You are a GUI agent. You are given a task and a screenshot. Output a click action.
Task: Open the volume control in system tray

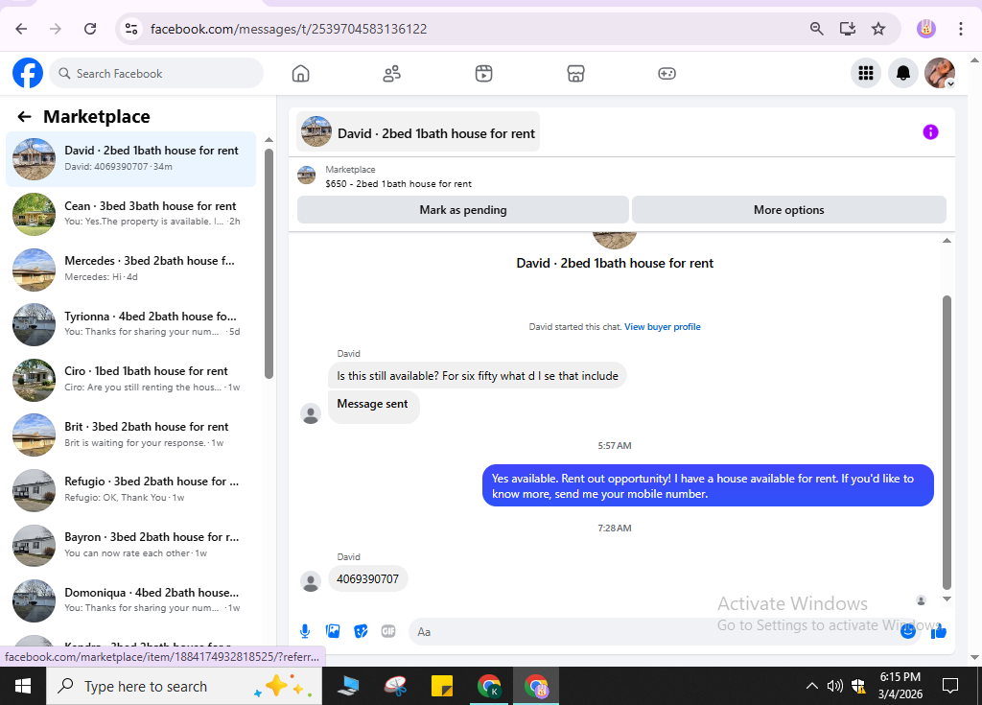click(x=834, y=686)
